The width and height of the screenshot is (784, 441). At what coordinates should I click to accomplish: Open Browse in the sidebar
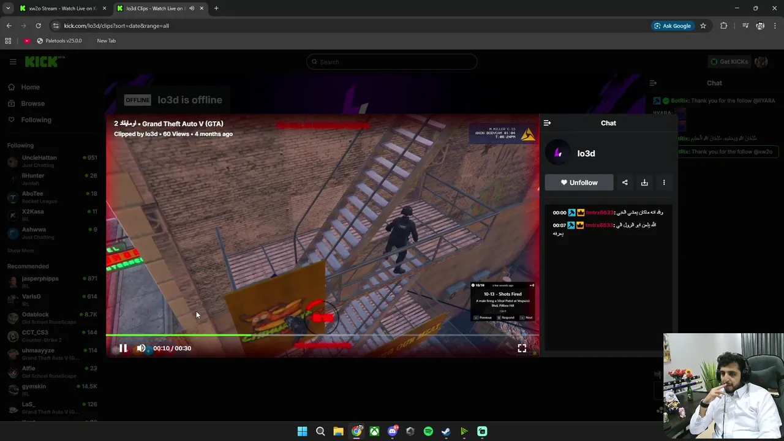pyautogui.click(x=32, y=104)
